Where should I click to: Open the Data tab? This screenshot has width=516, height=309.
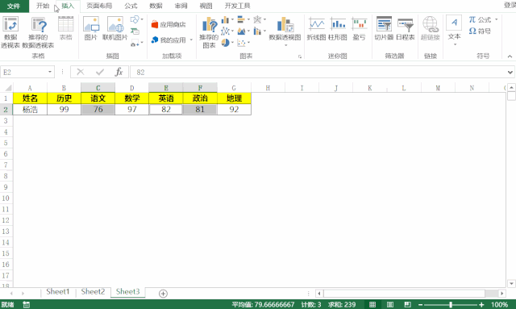pos(156,6)
